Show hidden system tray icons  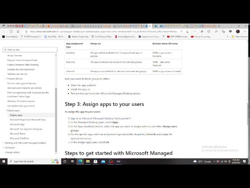click(x=214, y=161)
